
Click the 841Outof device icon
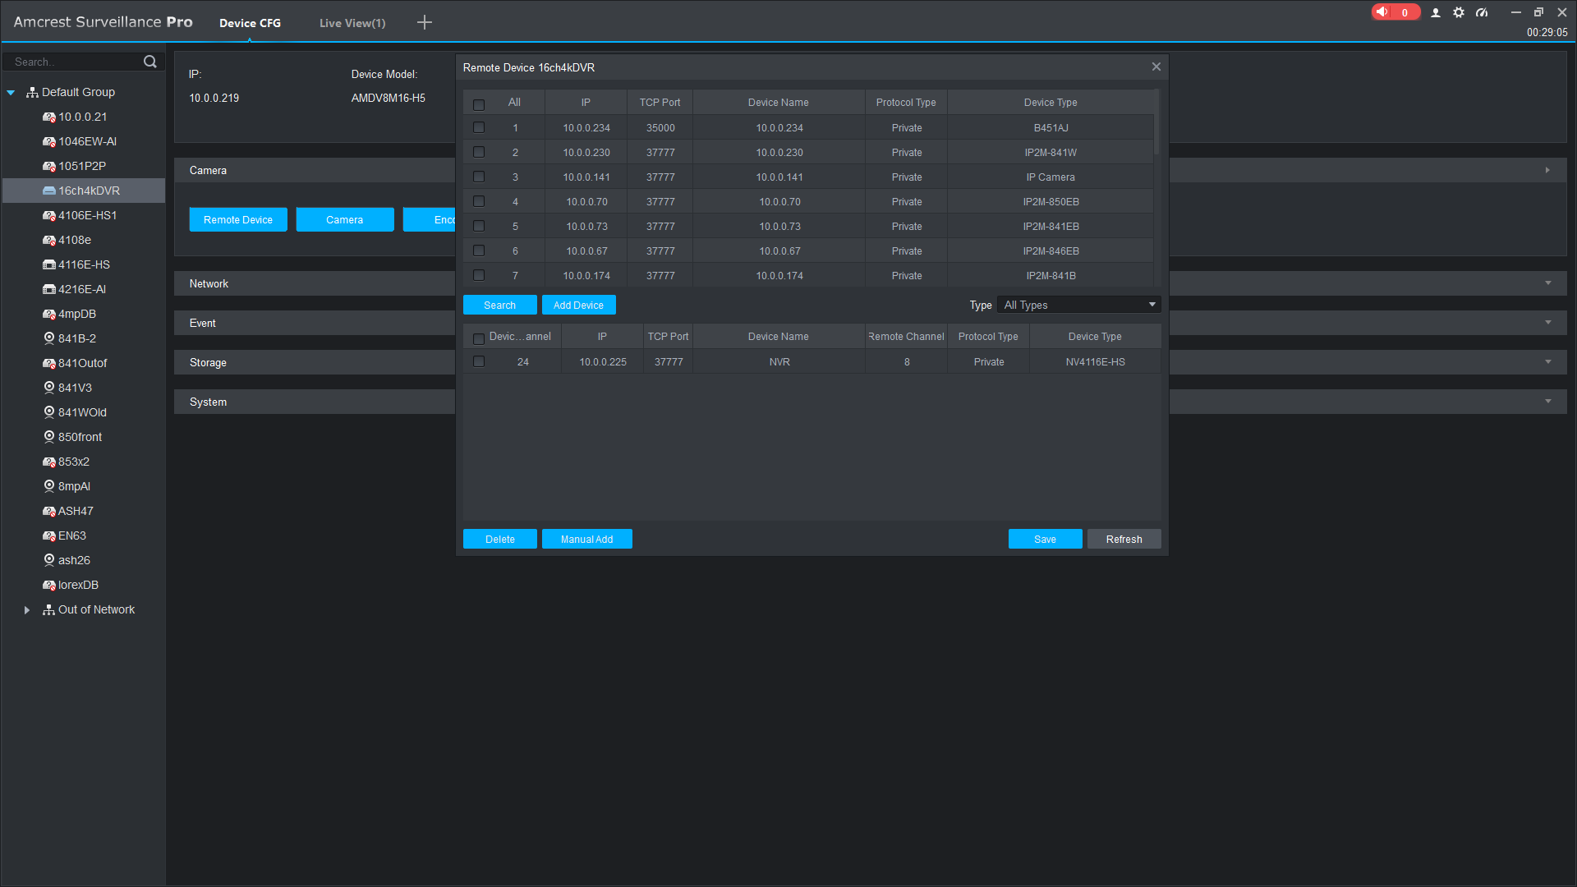(49, 363)
